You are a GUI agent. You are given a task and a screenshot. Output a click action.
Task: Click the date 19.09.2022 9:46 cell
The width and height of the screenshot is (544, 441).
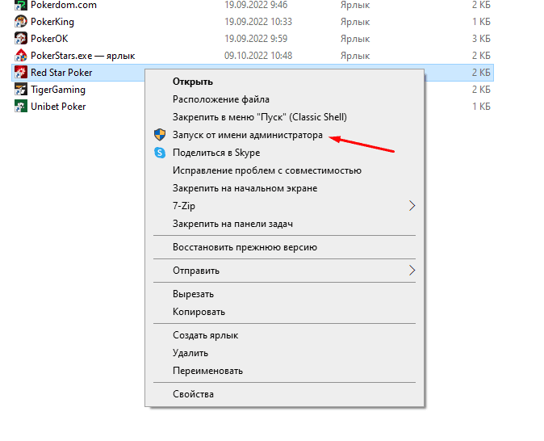click(256, 5)
